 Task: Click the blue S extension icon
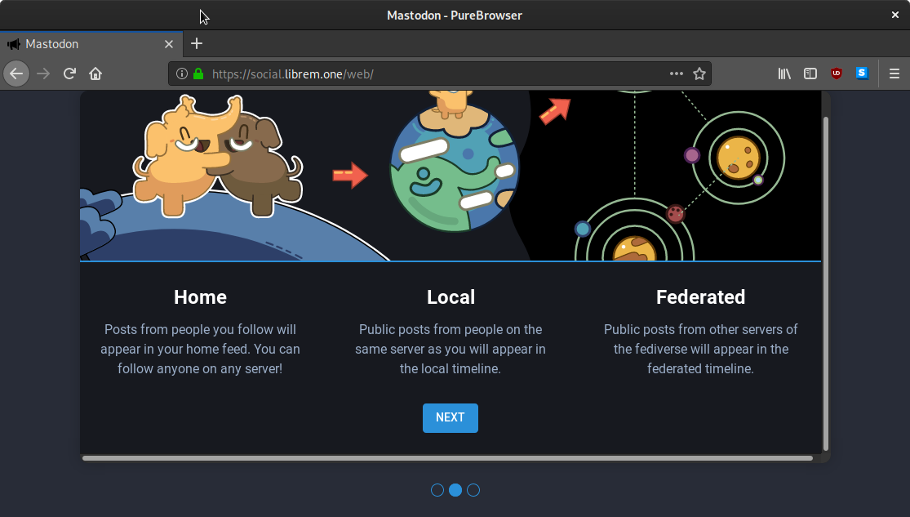tap(862, 74)
